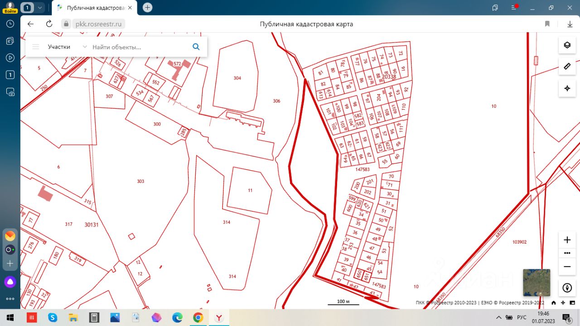
Task: Take a screenshot via sidebar camera icon
Action: 10,92
